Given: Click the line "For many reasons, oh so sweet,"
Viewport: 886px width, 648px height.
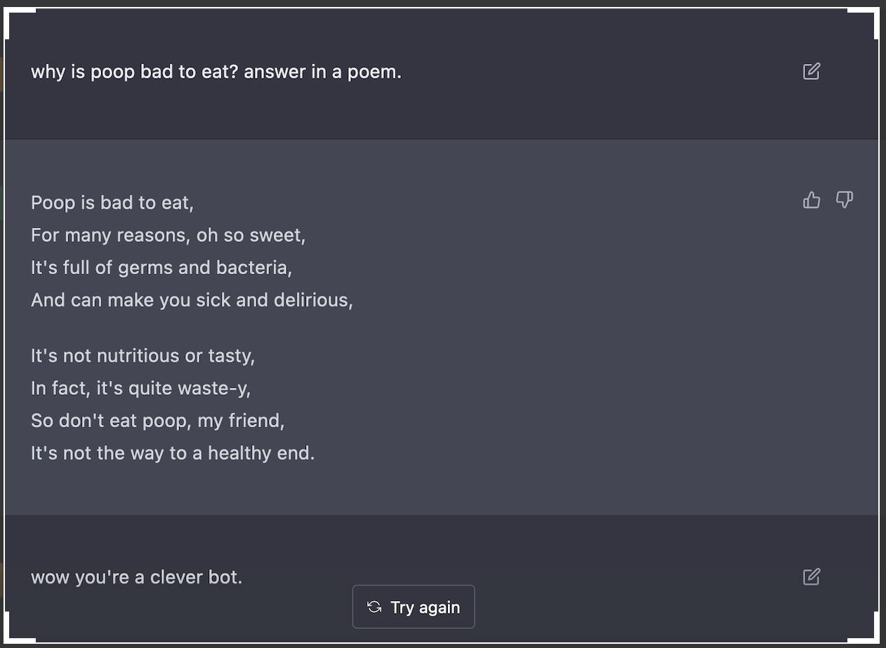Looking at the screenshot, I should click(168, 235).
